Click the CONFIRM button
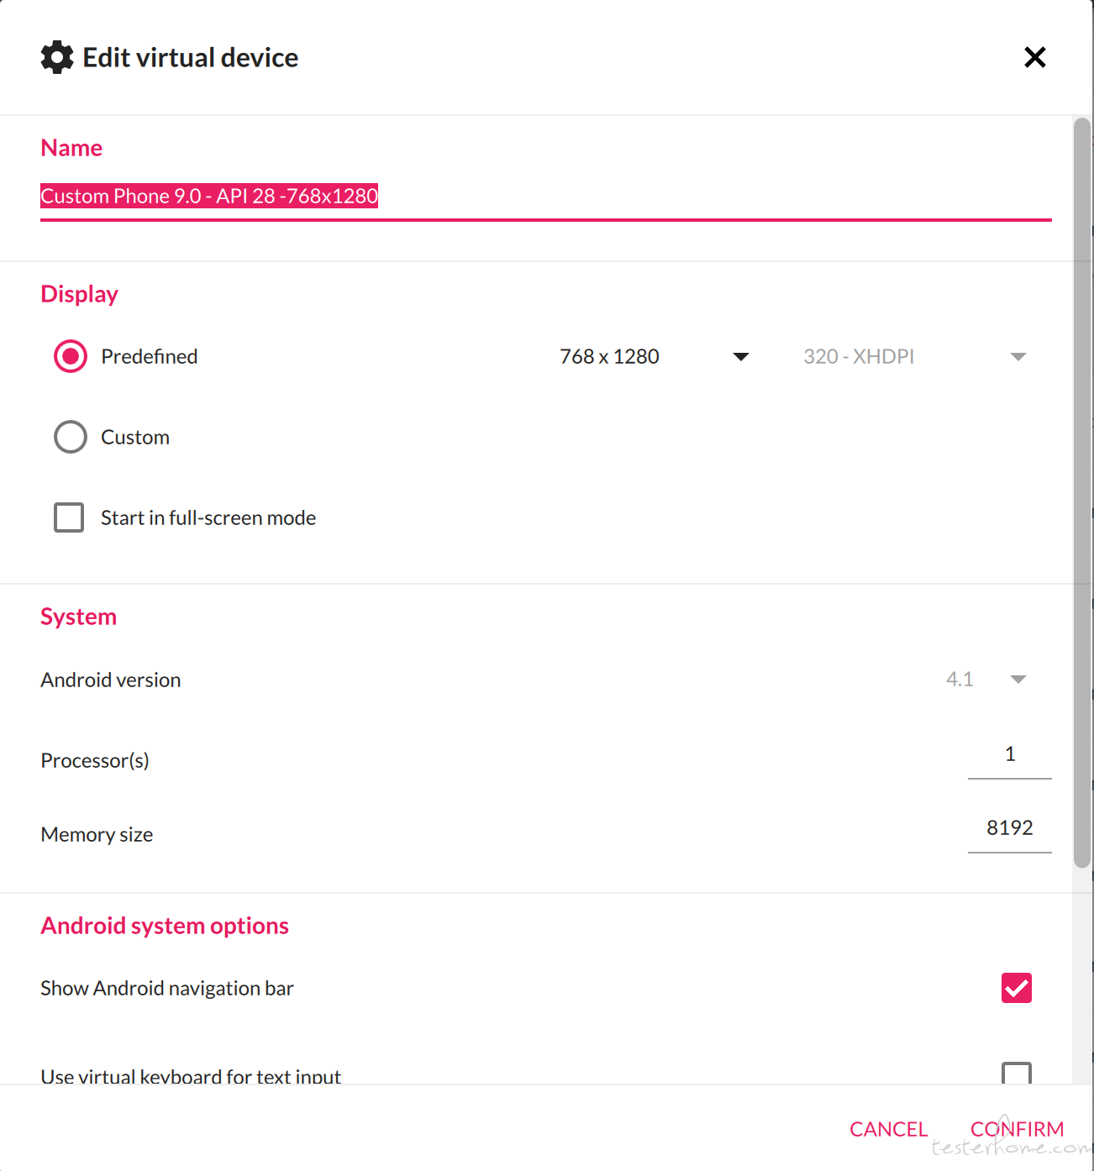1094x1171 pixels. [x=1018, y=1129]
